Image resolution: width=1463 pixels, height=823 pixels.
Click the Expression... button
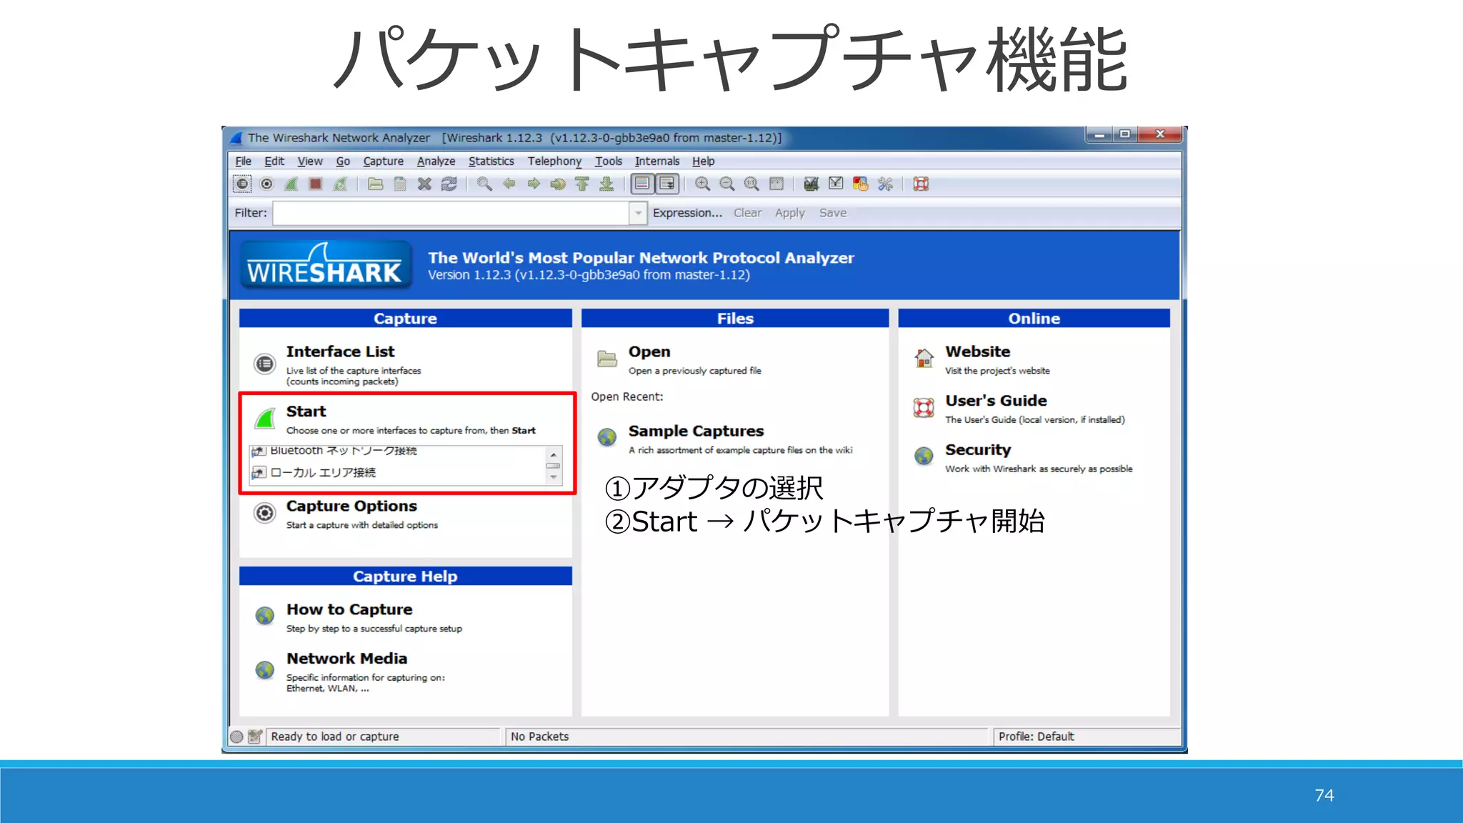click(687, 213)
